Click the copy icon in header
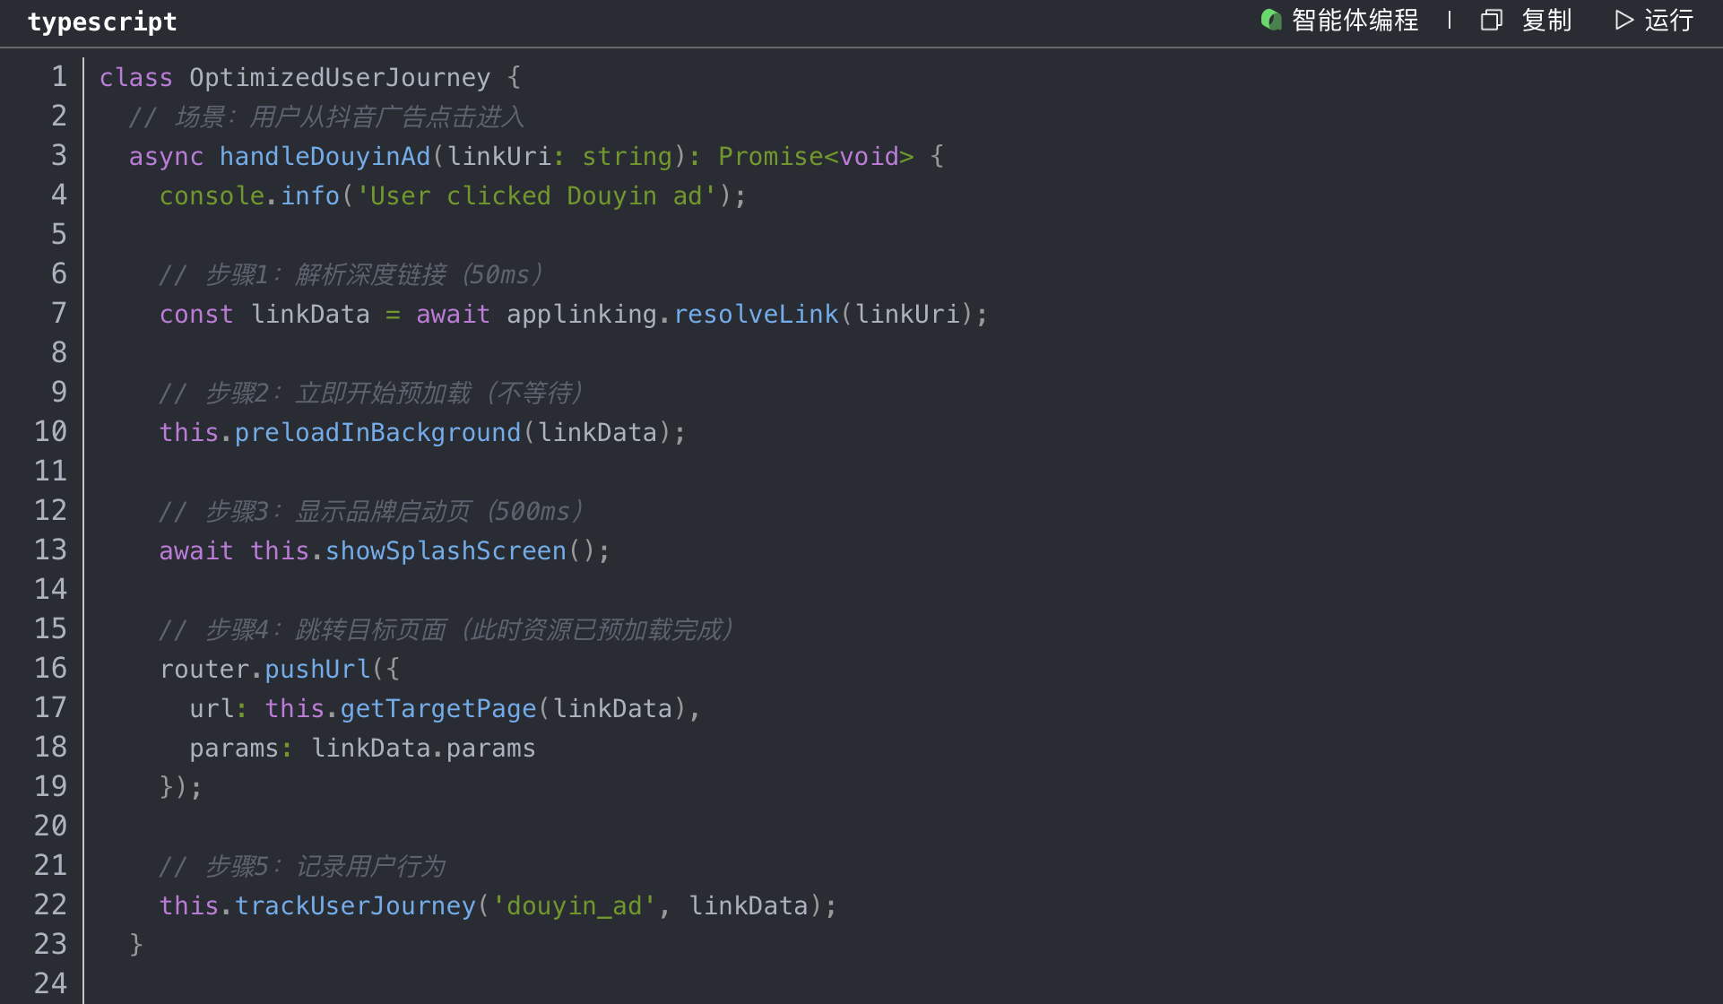 click(1491, 20)
